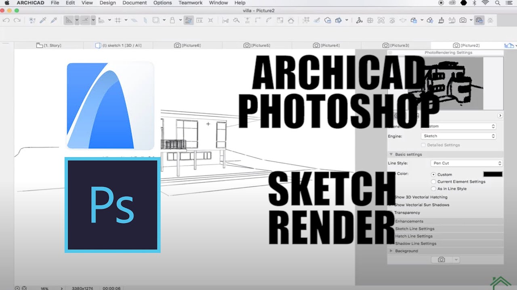Switch to the [Picture4] tab

pos(326,46)
